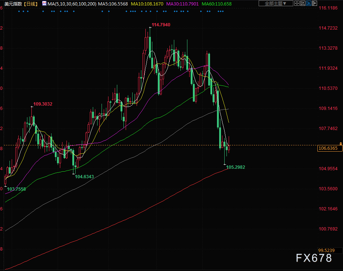This screenshot has width=343, height=271.
Task: Click the 105.2982 recent low label
Action: (236, 167)
